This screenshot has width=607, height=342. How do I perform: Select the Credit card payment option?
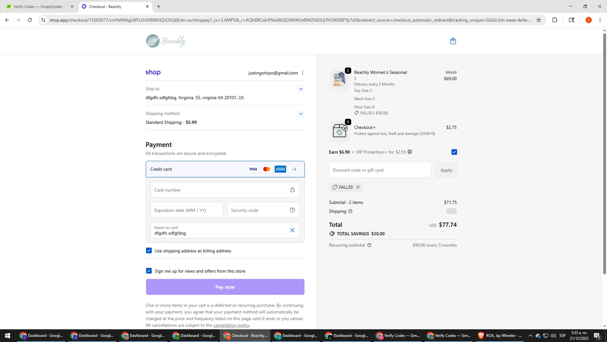(x=225, y=169)
